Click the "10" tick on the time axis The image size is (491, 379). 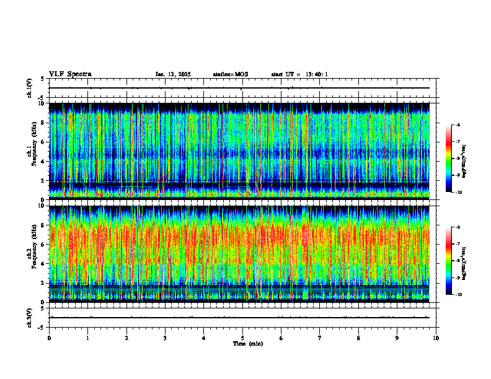(436, 338)
